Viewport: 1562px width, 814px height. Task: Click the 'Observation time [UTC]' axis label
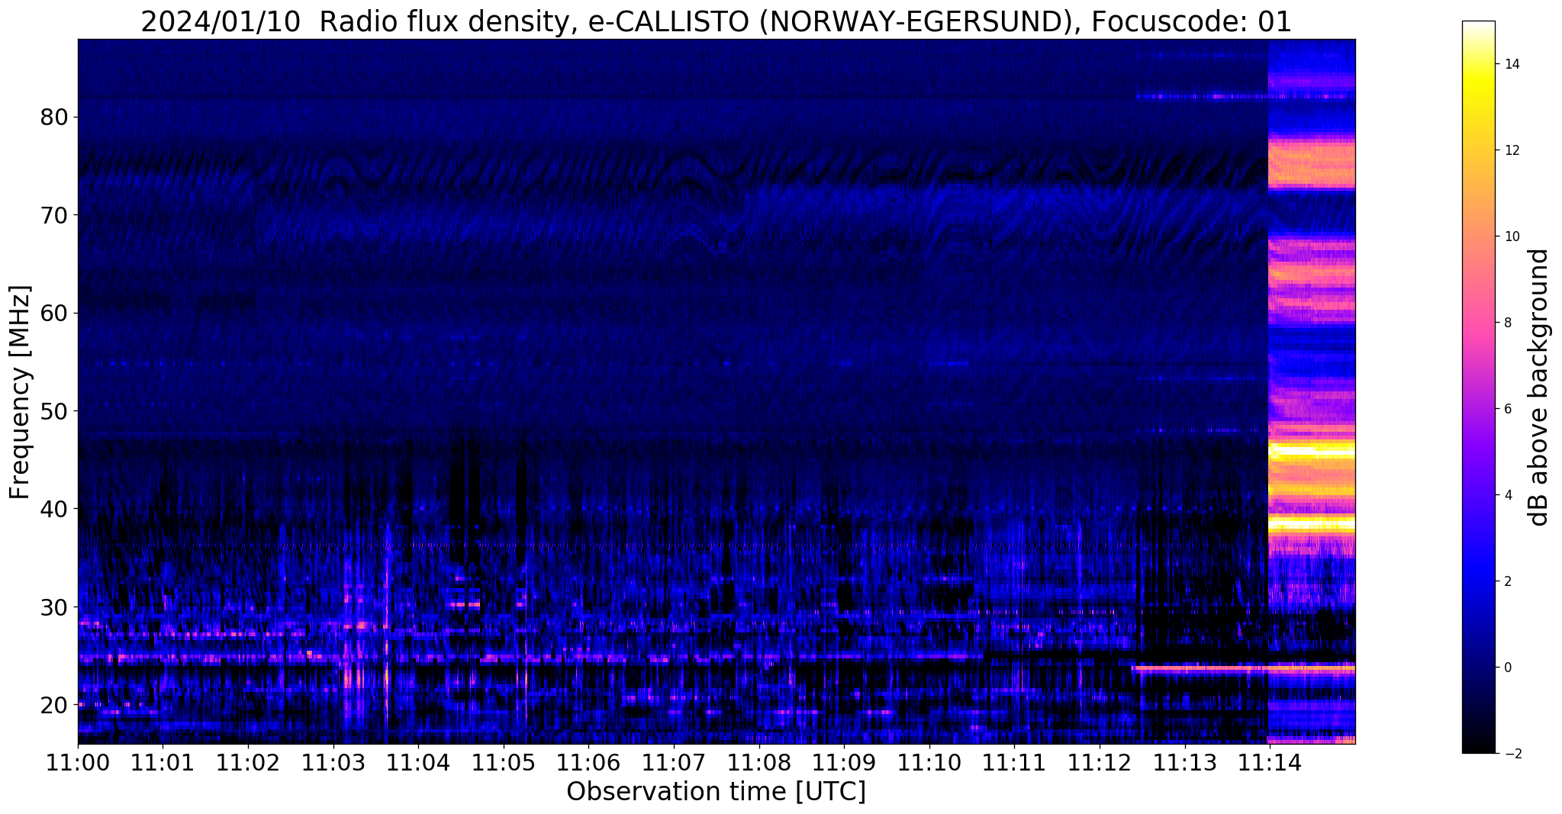click(716, 792)
